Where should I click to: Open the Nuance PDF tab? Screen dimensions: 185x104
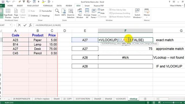pyautogui.click(x=99, y=6)
